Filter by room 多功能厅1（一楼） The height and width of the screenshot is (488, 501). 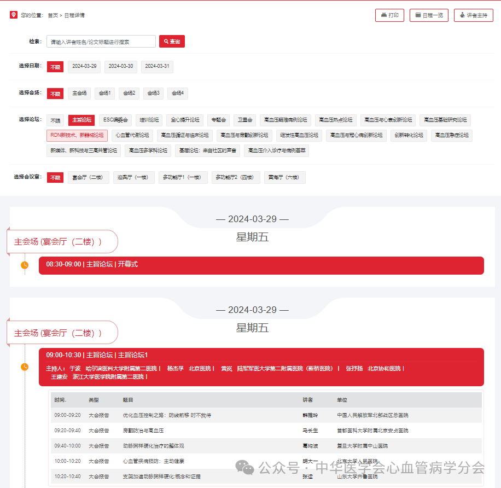tap(183, 178)
